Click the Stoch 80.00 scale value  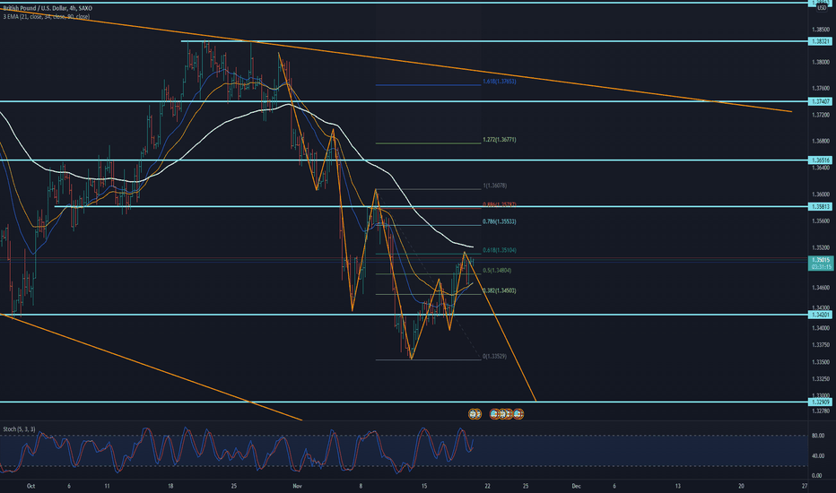[817, 436]
